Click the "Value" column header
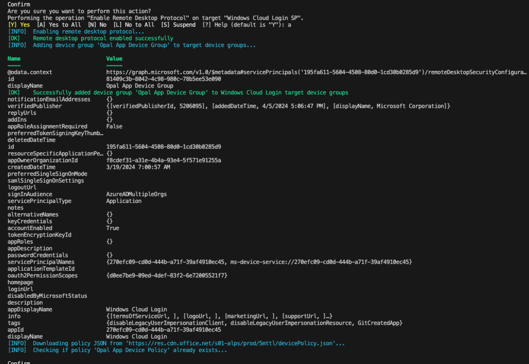529x364 pixels. (114, 59)
